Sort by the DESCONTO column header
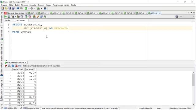Screen dimensions: 196x110 point(30,69)
